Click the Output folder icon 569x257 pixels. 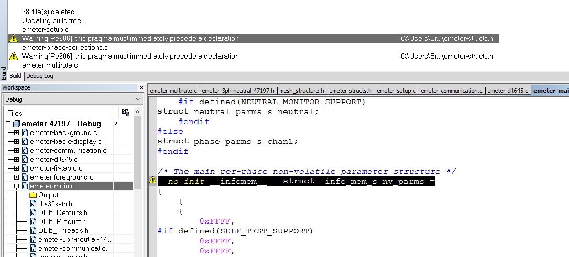tap(33, 195)
